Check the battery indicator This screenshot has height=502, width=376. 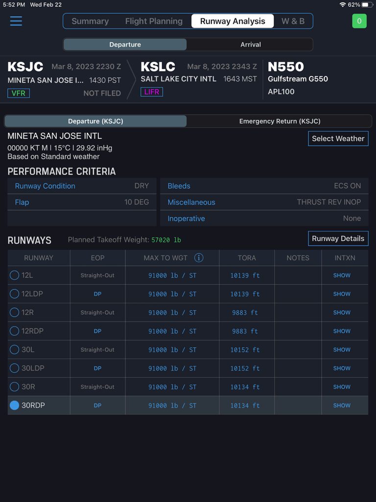pos(367,4)
